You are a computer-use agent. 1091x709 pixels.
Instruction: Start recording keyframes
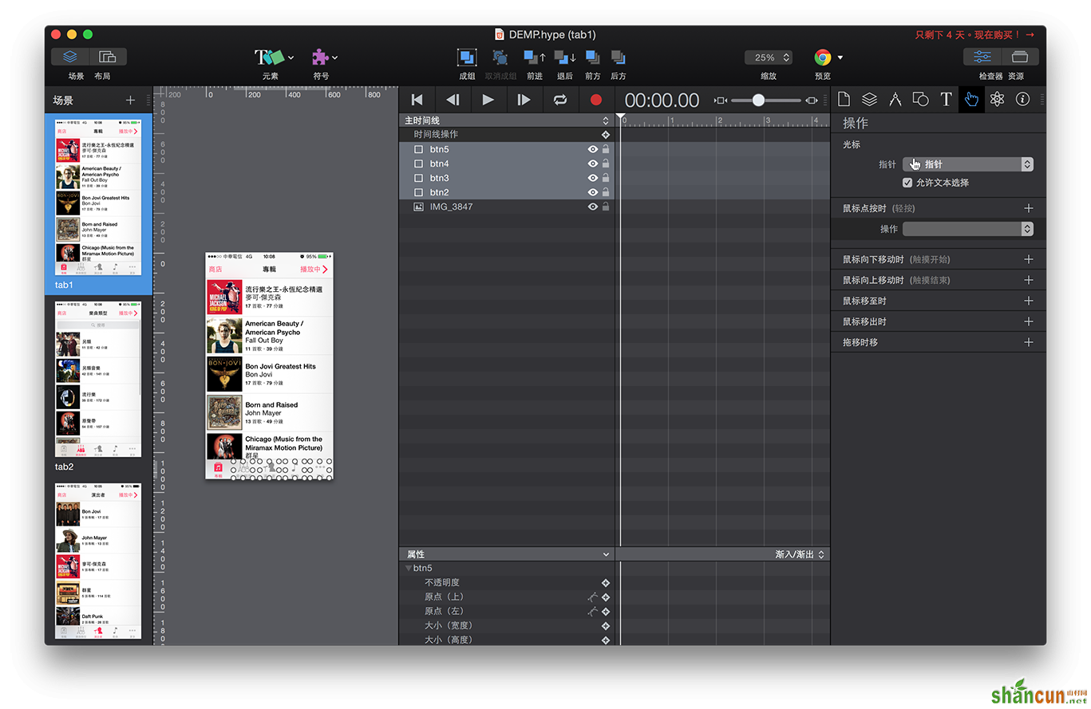tap(595, 100)
